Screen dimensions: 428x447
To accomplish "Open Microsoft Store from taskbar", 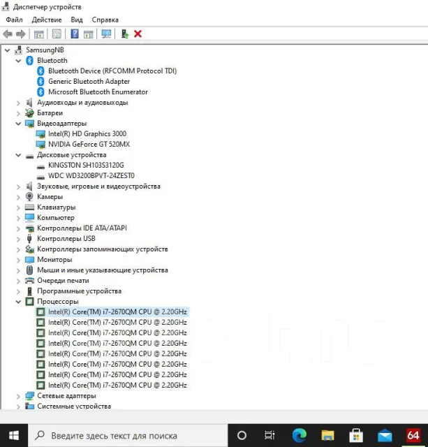I will coord(356,436).
